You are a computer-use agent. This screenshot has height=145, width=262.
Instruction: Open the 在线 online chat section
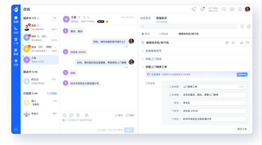[16, 20]
